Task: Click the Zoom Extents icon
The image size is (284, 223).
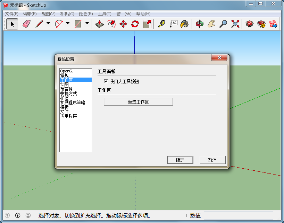Action: coord(235,24)
